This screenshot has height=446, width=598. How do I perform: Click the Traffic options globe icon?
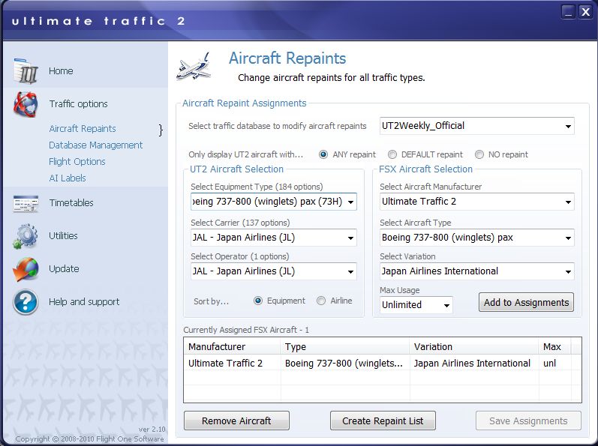26,104
